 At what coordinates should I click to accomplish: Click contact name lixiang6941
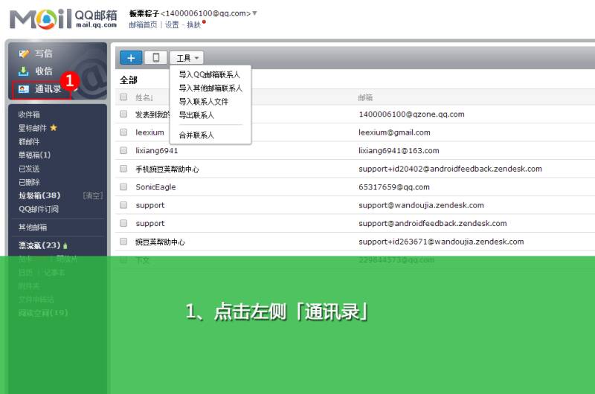157,151
